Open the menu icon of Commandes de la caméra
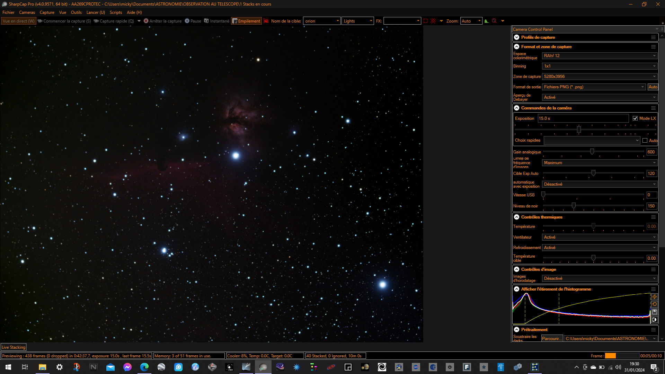665x374 pixels. coord(653,108)
